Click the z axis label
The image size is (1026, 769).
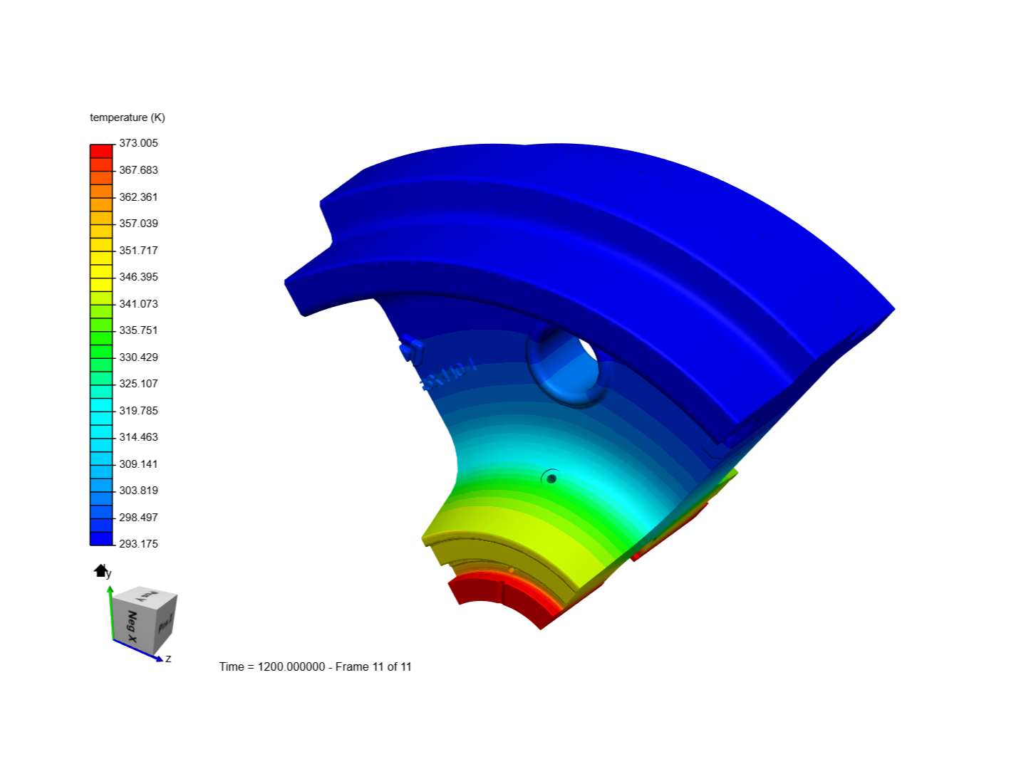coord(168,659)
